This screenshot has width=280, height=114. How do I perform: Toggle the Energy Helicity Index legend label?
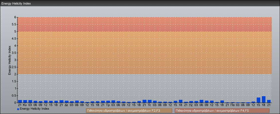pos(34,109)
